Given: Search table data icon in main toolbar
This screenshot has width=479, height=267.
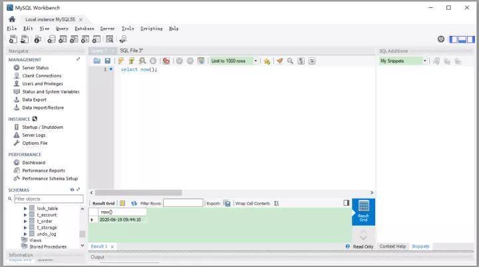Looking at the screenshot, I should click(x=110, y=39).
